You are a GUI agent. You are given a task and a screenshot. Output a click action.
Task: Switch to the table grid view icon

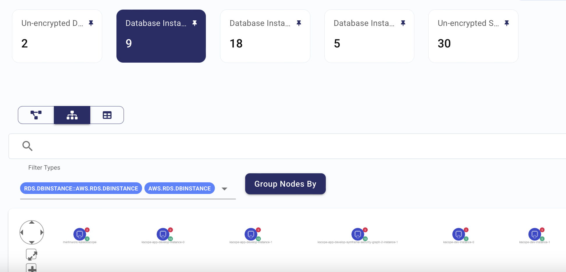tap(107, 115)
